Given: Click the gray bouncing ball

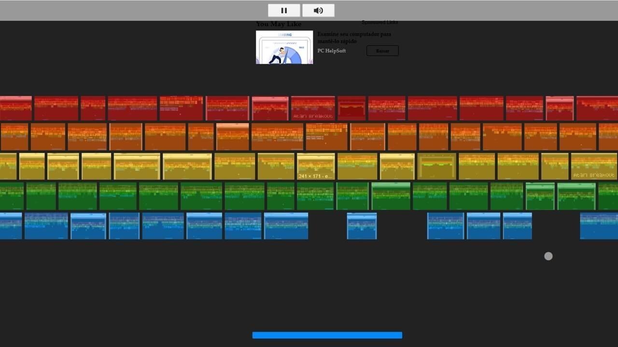Looking at the screenshot, I should click(x=548, y=256).
